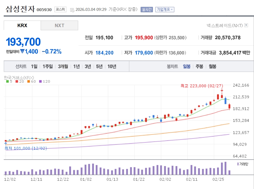This screenshot has width=254, height=189.
Task: Click the 코스피 market badge
Action: (60, 9)
